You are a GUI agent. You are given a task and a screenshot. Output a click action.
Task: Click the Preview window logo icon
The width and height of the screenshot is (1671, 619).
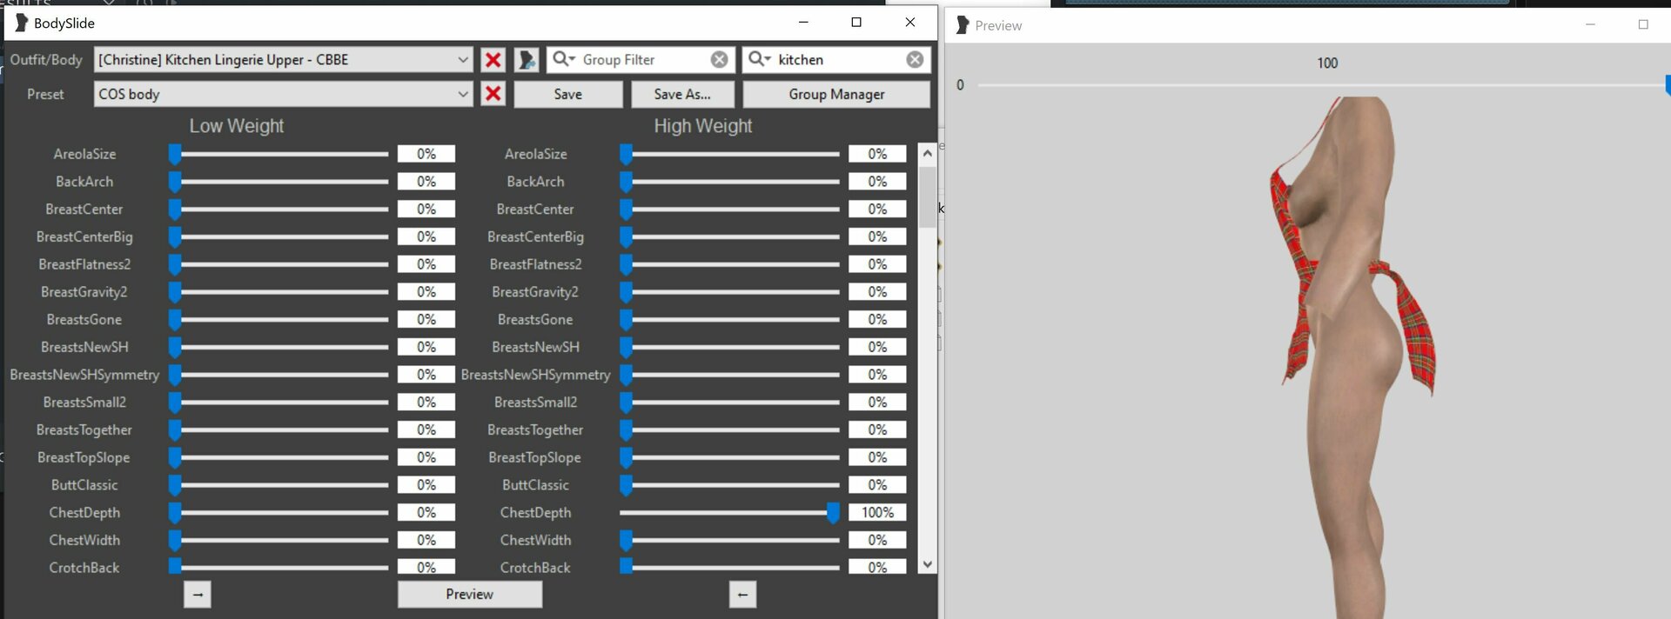click(962, 25)
